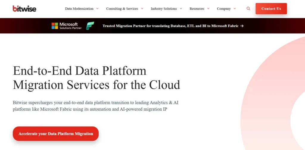Expand the Data Modernization chevron
305x150 pixels.
[x=97, y=9]
